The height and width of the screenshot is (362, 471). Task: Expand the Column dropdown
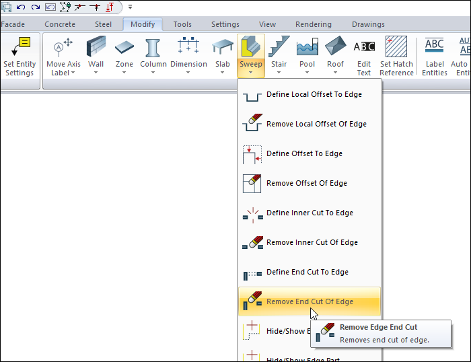(x=153, y=72)
